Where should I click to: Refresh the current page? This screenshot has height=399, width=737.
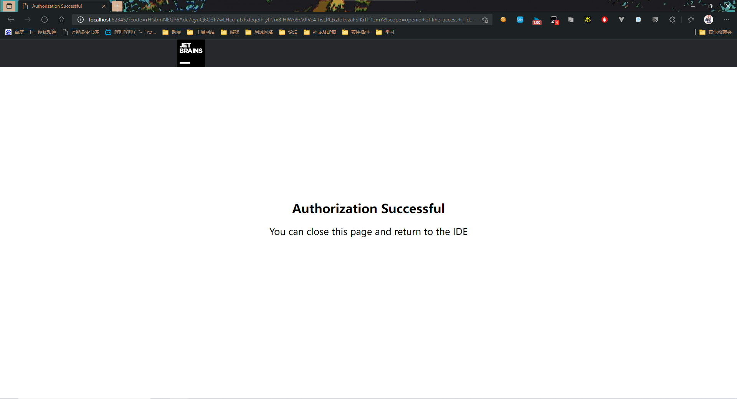tap(45, 20)
